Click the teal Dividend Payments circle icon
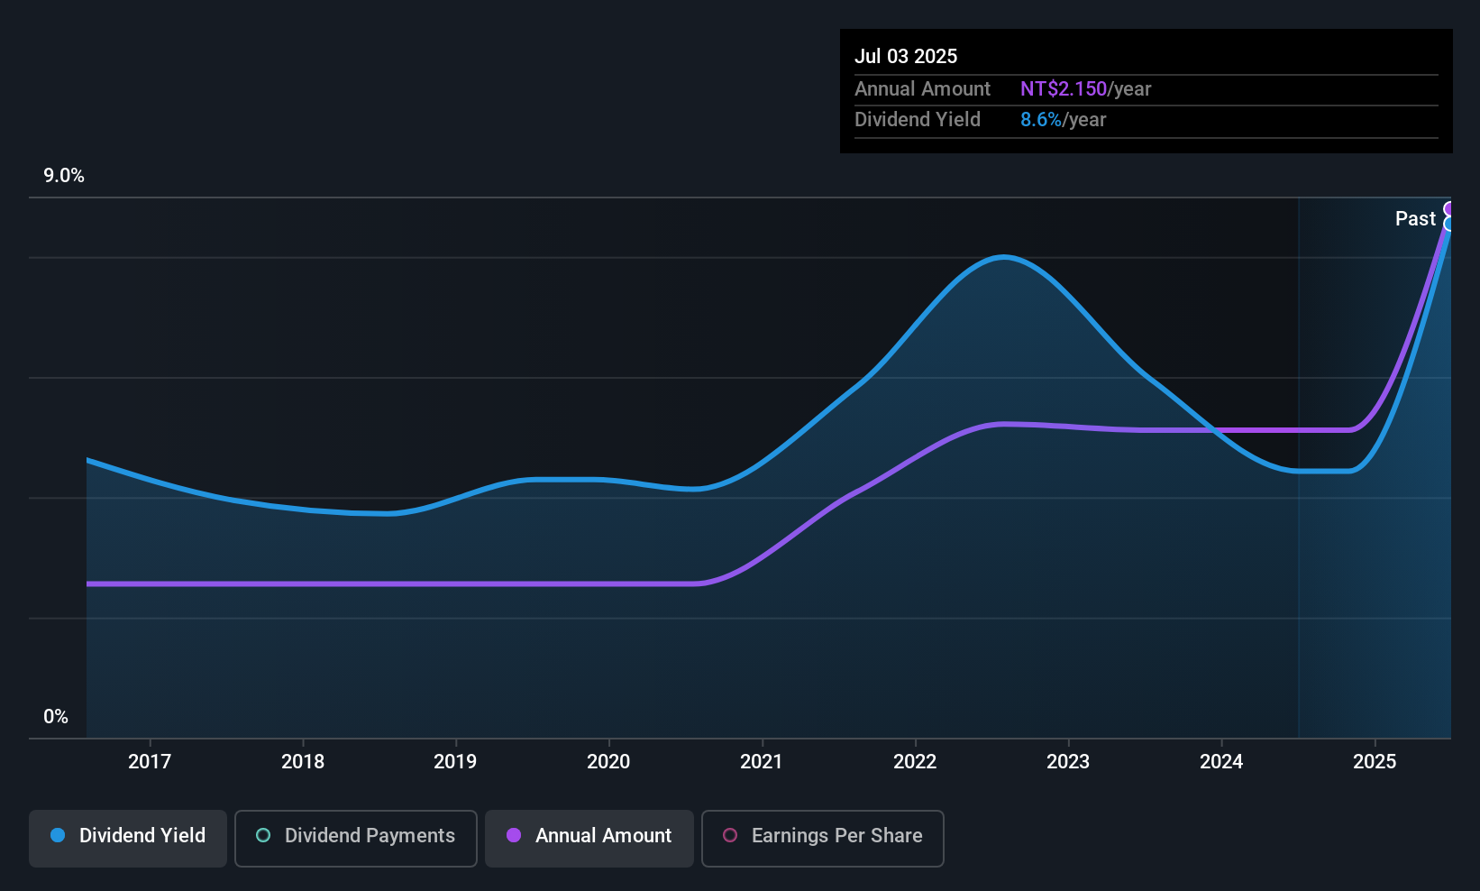The width and height of the screenshot is (1480, 891). (262, 836)
